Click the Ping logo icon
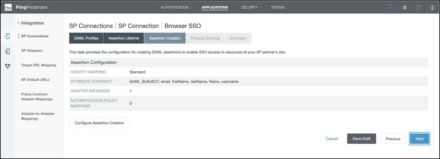The width and height of the screenshot is (440, 159). [x=8, y=7]
